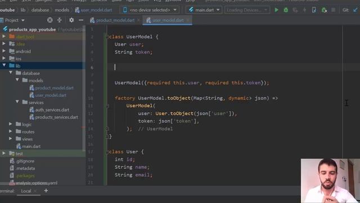Viewport: 360px width, 203px height.
Task: Expand the routes folder
Action: point(11,131)
